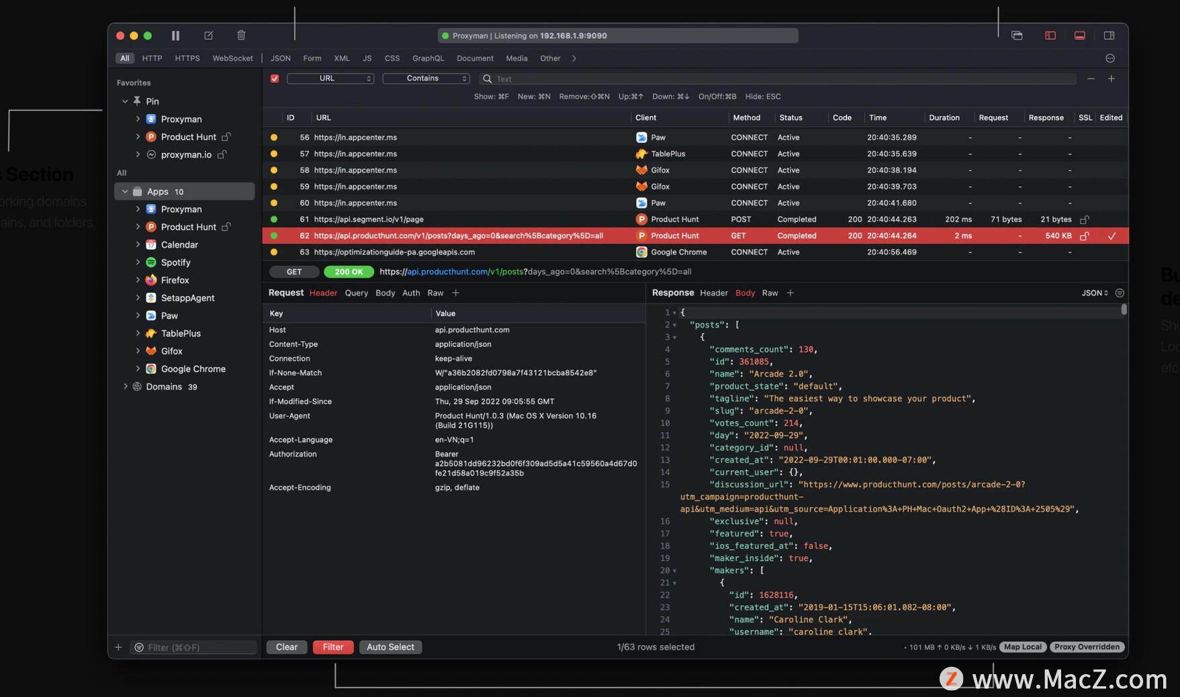Add a new Request tab with plus icon
The height and width of the screenshot is (697, 1180).
coord(455,293)
